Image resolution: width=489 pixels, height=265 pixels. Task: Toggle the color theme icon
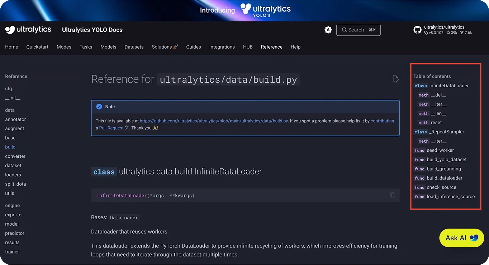pyautogui.click(x=328, y=30)
